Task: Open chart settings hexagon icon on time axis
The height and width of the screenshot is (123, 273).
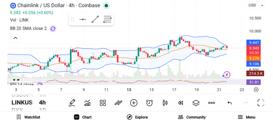Action: click(x=256, y=90)
